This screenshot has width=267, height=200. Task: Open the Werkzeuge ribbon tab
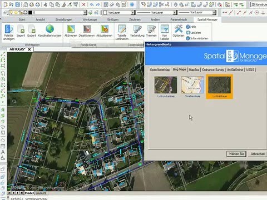click(x=90, y=19)
